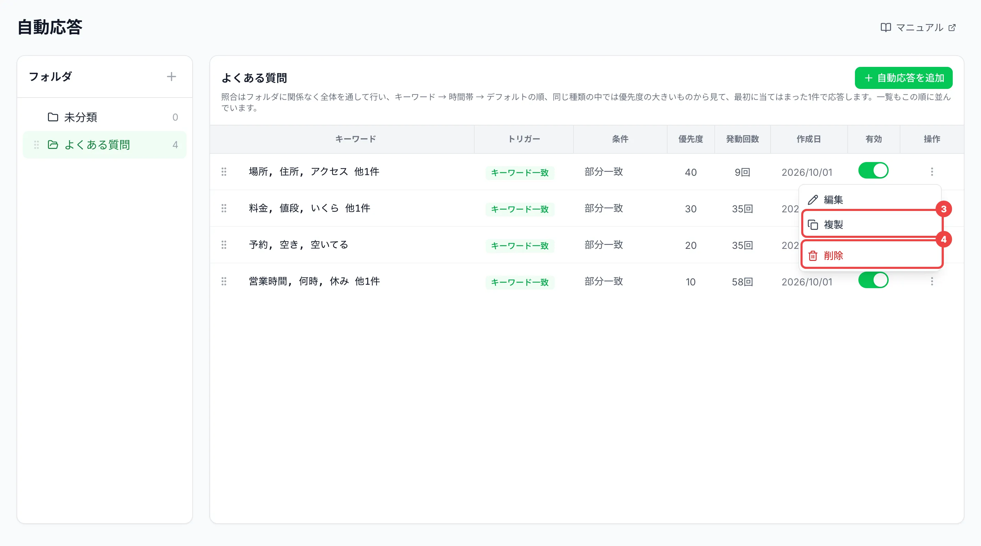
Task: Click the トリガー column header
Action: click(x=524, y=139)
